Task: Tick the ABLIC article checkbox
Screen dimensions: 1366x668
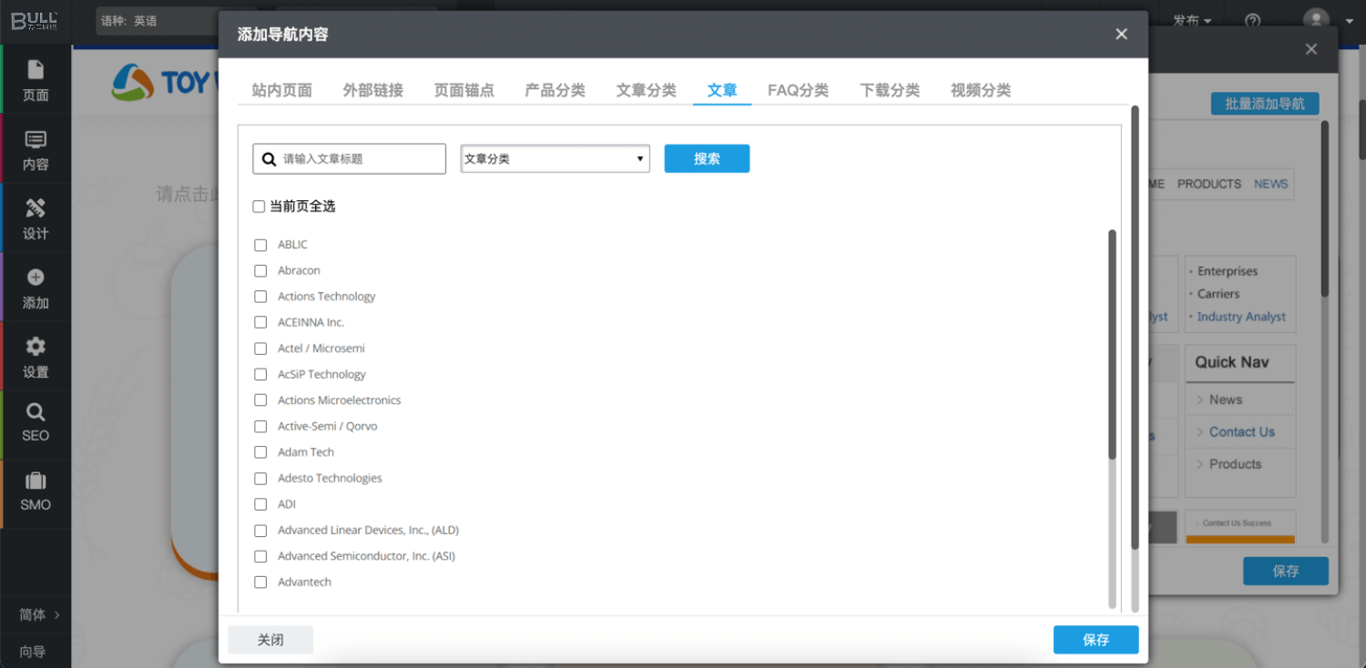Action: click(x=260, y=245)
